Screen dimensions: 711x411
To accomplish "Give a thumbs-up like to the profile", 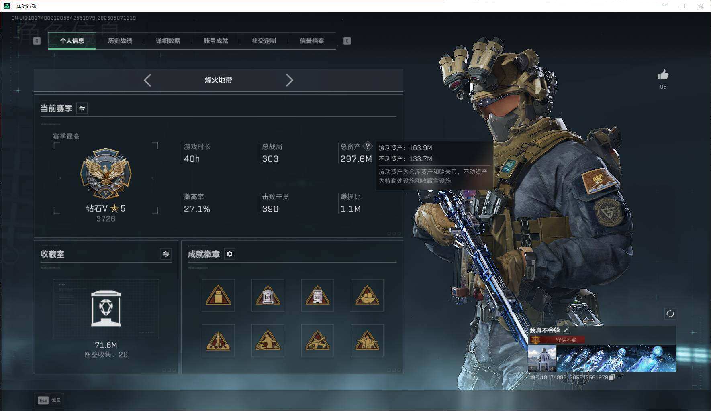I will click(663, 75).
